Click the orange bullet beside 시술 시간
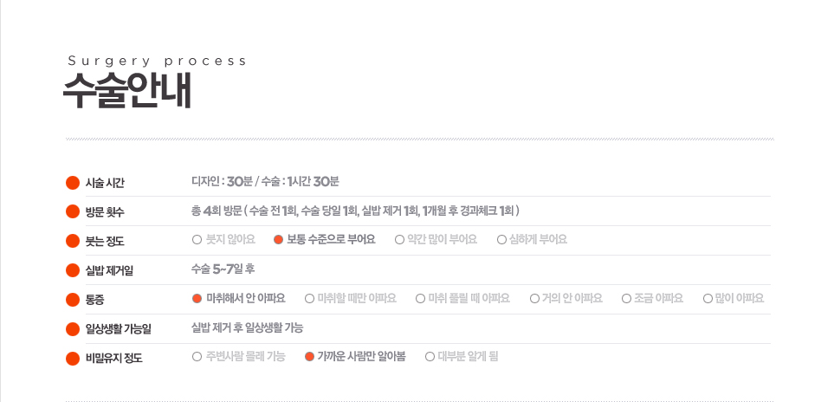834x402 pixels. coord(73,182)
